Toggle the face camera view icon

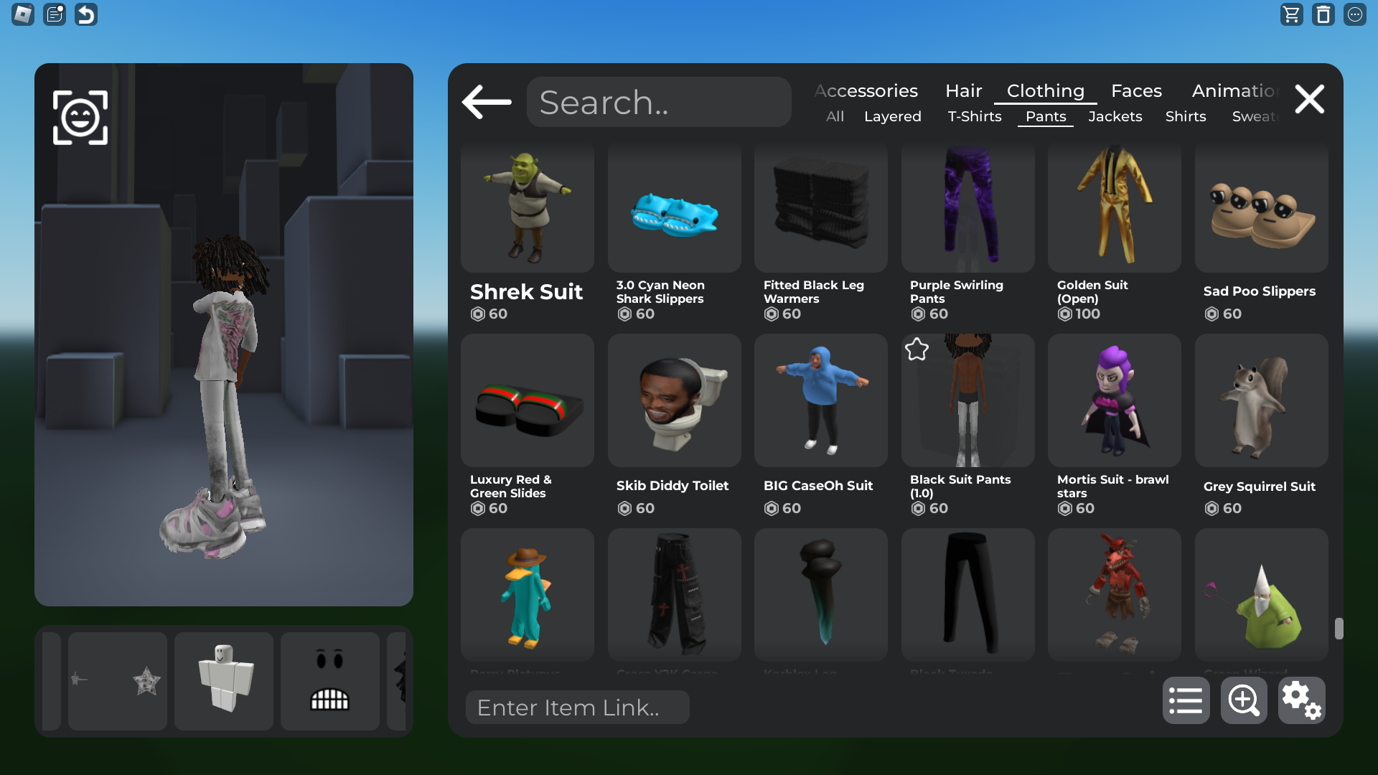80,118
